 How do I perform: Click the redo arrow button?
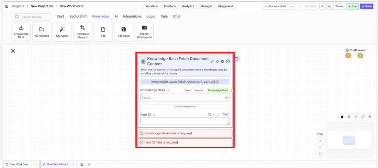[299, 6]
